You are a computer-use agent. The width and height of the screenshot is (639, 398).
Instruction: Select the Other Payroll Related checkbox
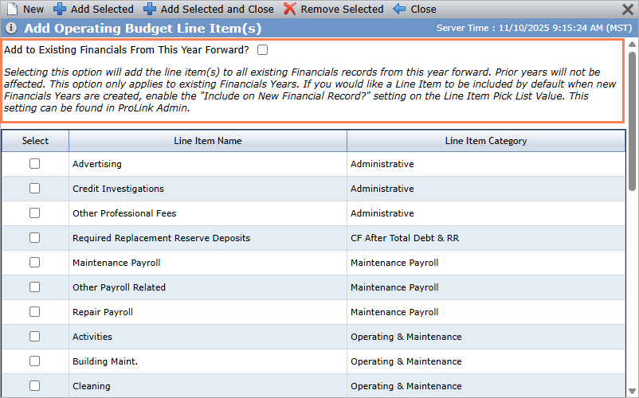pyautogui.click(x=34, y=287)
